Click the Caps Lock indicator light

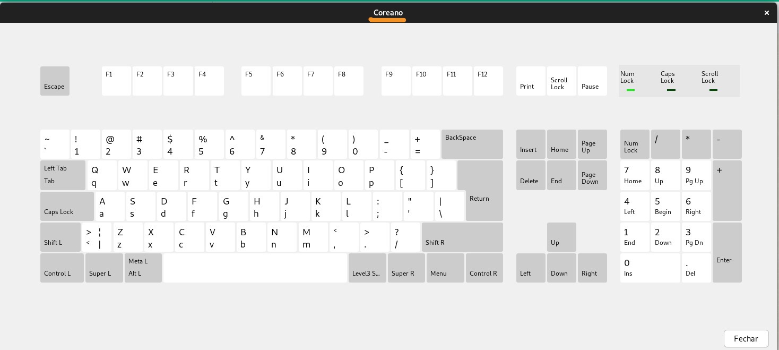[x=671, y=90]
